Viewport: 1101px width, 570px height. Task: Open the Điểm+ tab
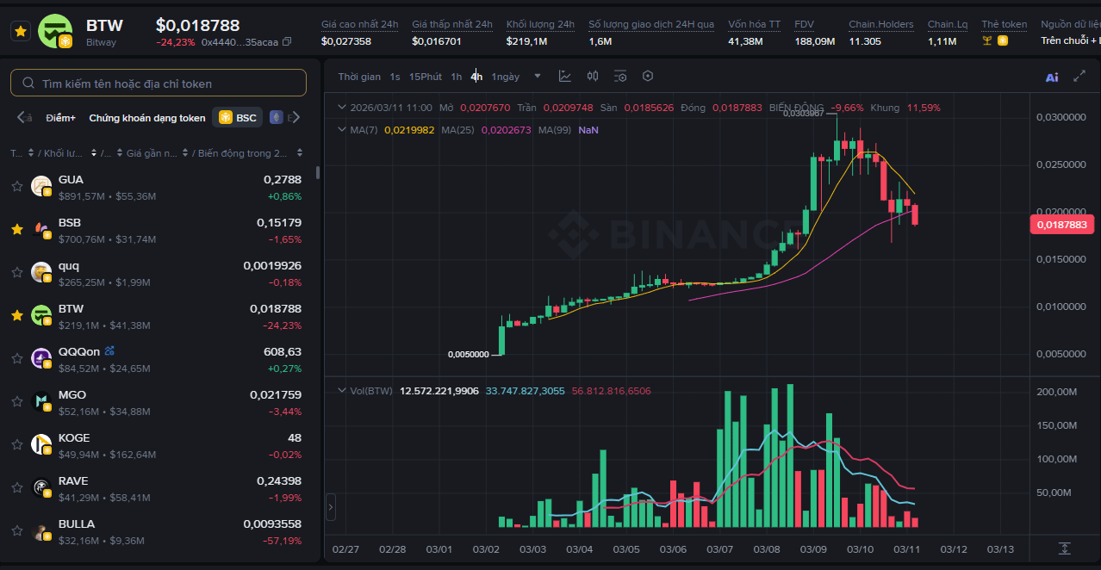(x=61, y=118)
